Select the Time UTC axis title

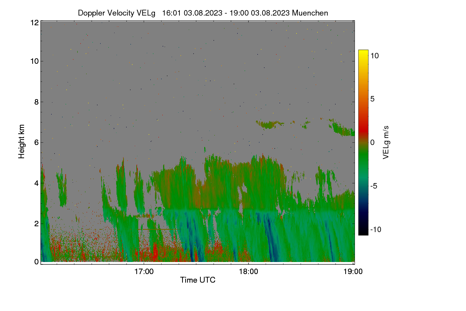tap(198, 280)
